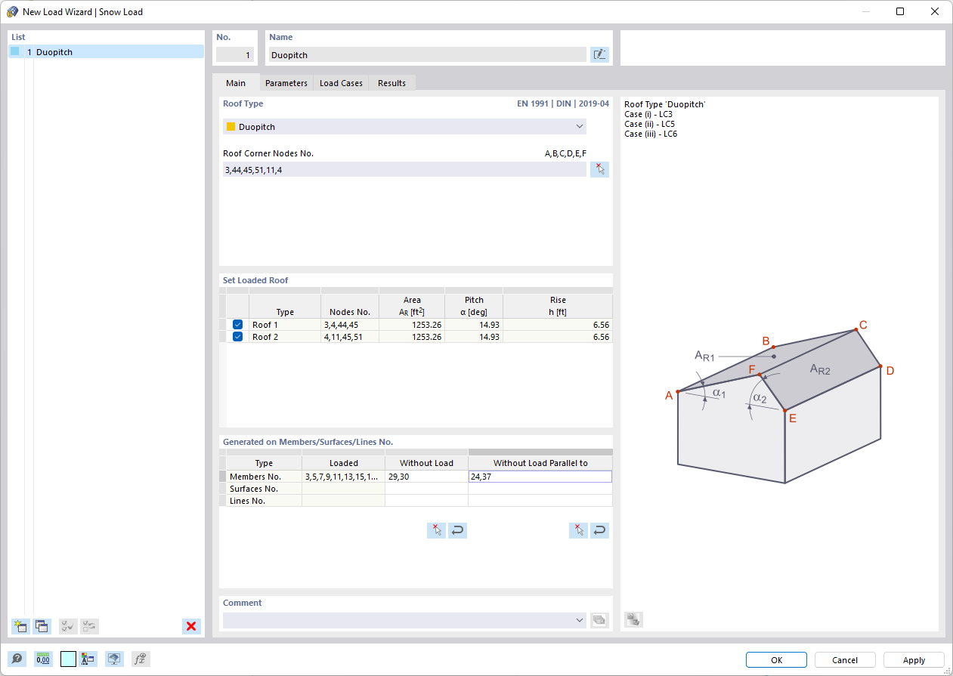This screenshot has width=953, height=676.
Task: Click the application icon in the title bar
Action: (12, 11)
